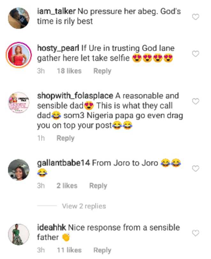View shopwith_folasplace's profile avatar

[x=19, y=103]
